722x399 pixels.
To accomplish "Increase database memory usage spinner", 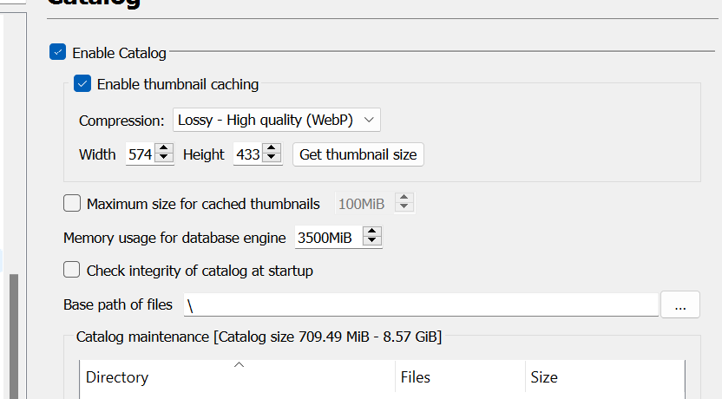I will tap(373, 232).
